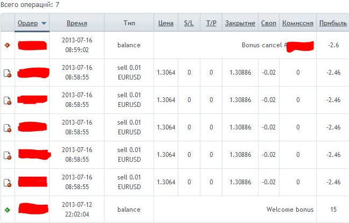
Task: Click the order document icon in fourth sell row
Action: point(8,155)
